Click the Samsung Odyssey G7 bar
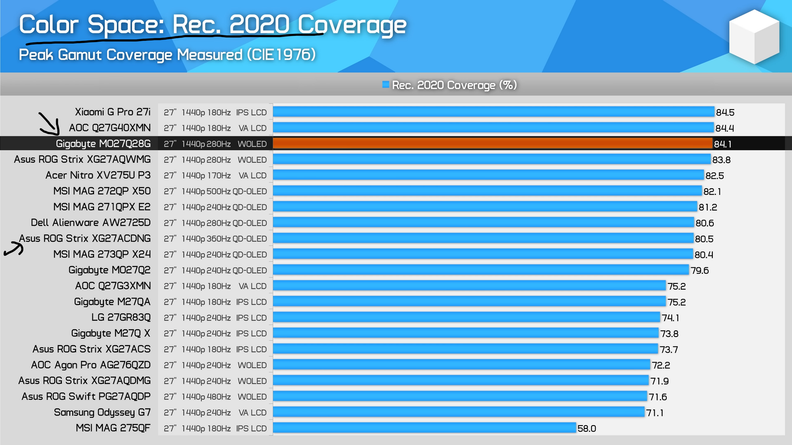The width and height of the screenshot is (792, 445). (x=458, y=412)
